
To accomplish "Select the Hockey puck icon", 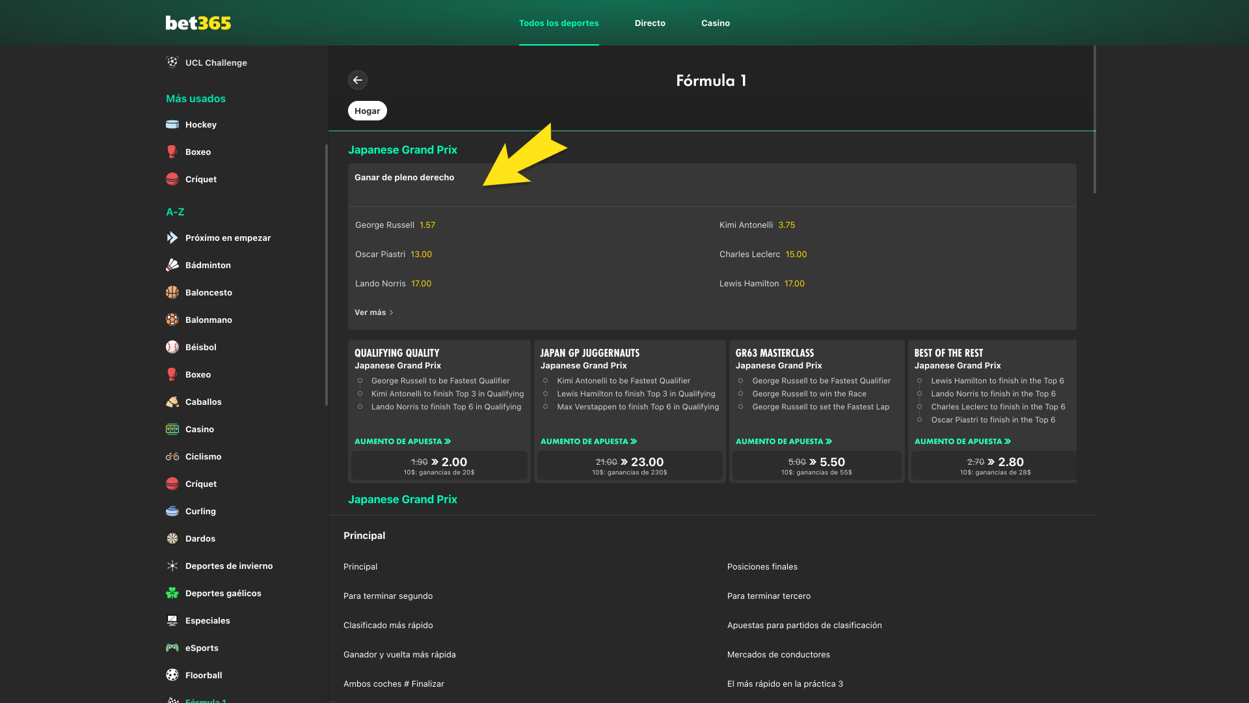I will pyautogui.click(x=172, y=124).
